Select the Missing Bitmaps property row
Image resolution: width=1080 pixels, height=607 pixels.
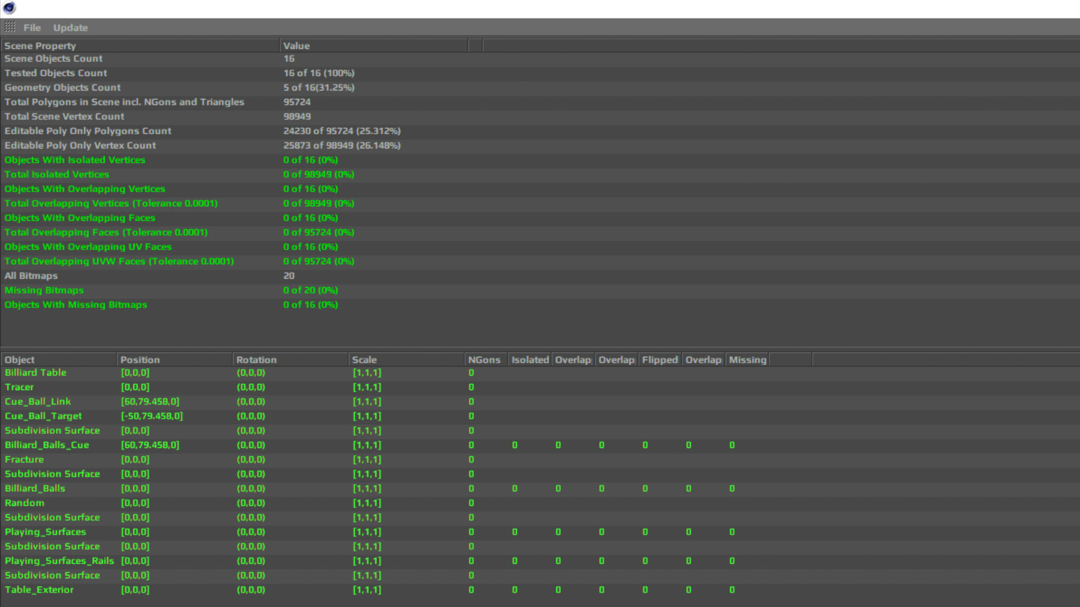44,290
